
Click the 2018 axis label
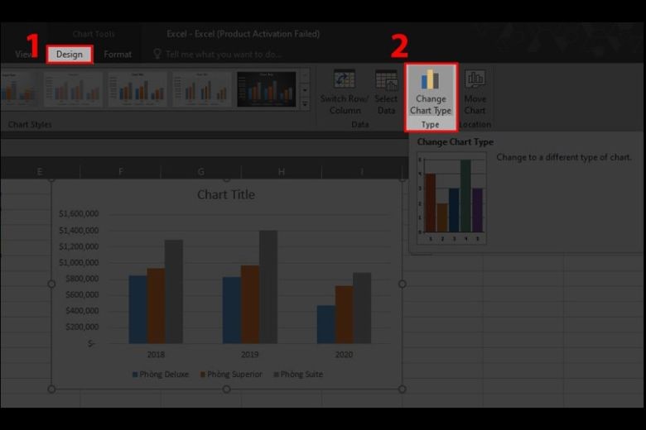pos(156,355)
